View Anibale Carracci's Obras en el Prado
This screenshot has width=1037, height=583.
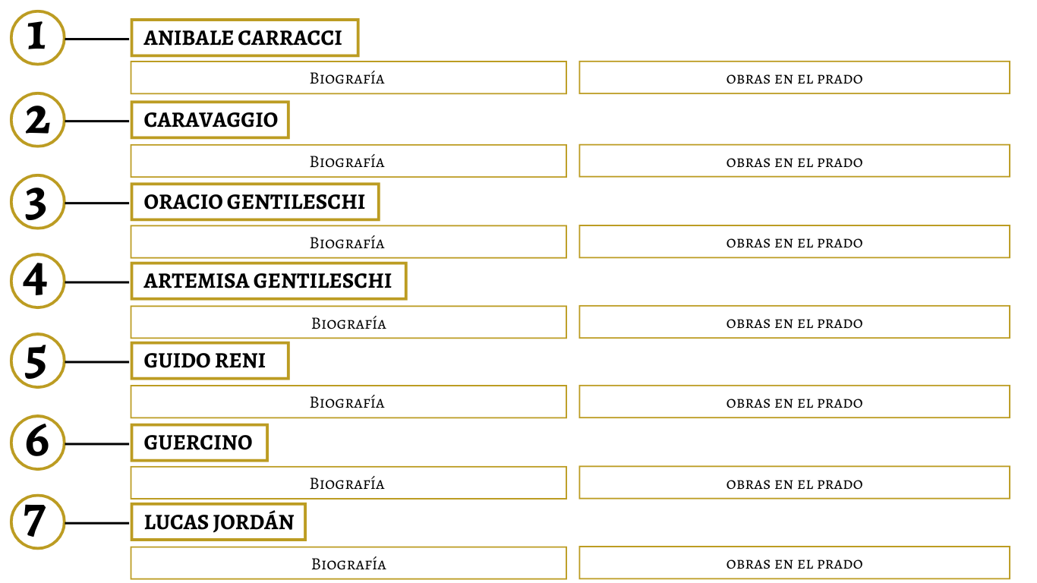point(794,77)
